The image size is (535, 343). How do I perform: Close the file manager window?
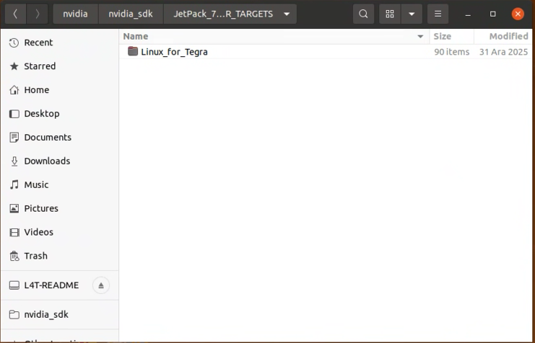[518, 14]
